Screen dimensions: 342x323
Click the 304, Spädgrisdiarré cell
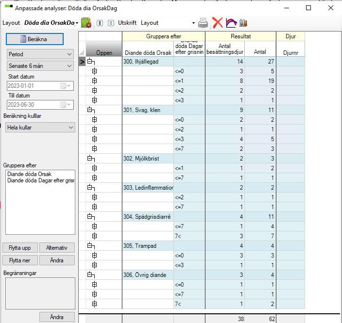148,217
